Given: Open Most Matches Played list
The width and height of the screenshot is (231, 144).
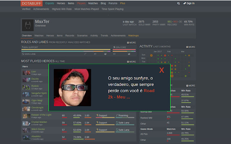Looking at the screenshot, I should click(x=87, y=9).
